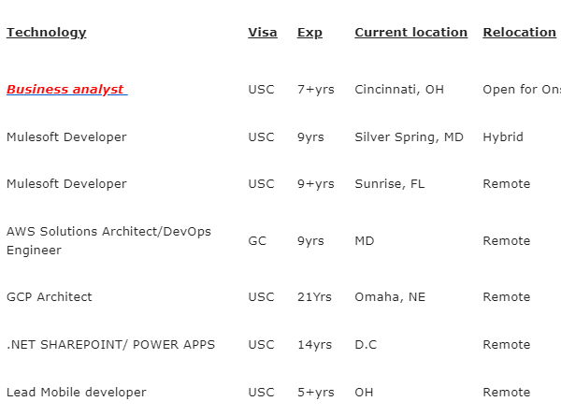Click the Open for Onsite relocation cell
This screenshot has width=561, height=416.
[522, 90]
